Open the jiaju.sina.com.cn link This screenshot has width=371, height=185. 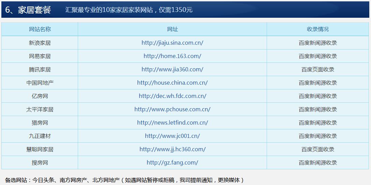pos(172,43)
